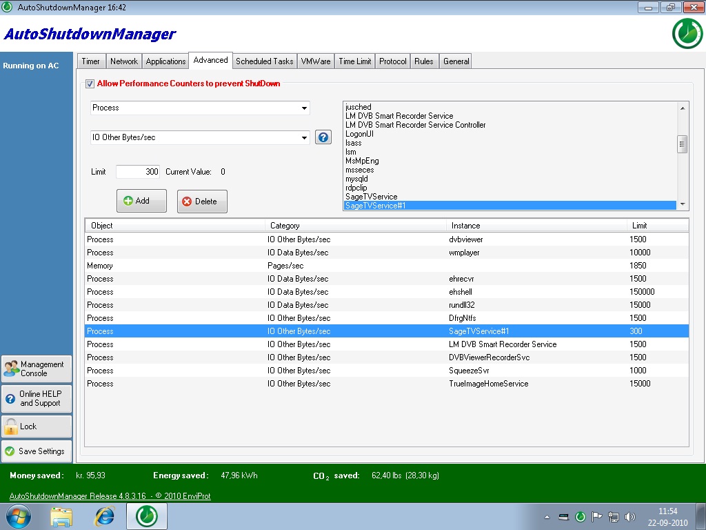Select the TrueImageHomeService table row
706x530 pixels.
coord(387,384)
